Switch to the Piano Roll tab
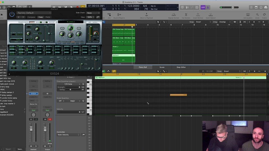This screenshot has height=151, width=269. (143, 67)
